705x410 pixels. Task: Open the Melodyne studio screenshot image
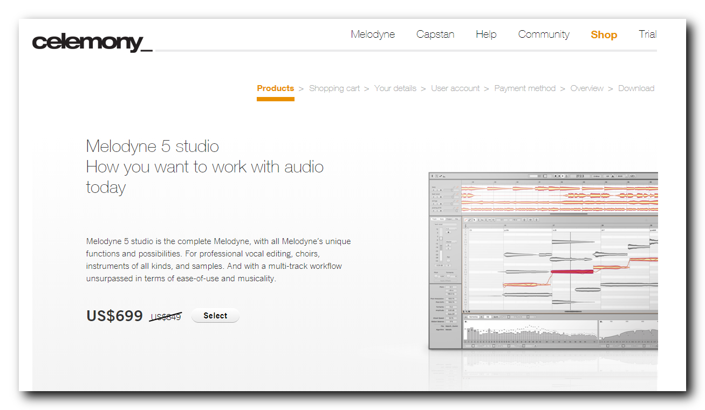(x=543, y=261)
